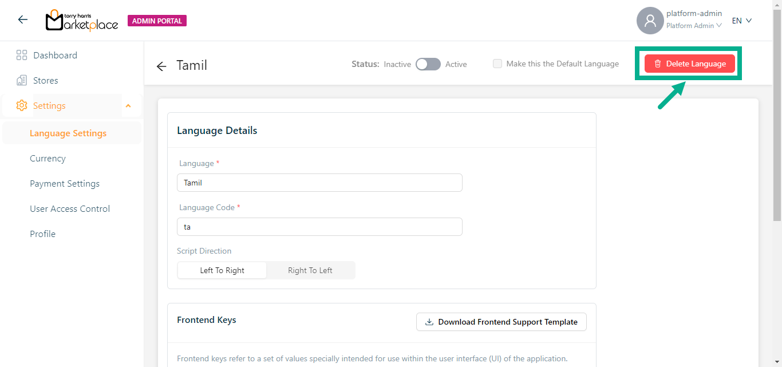Click the Settings gear icon

(x=22, y=106)
